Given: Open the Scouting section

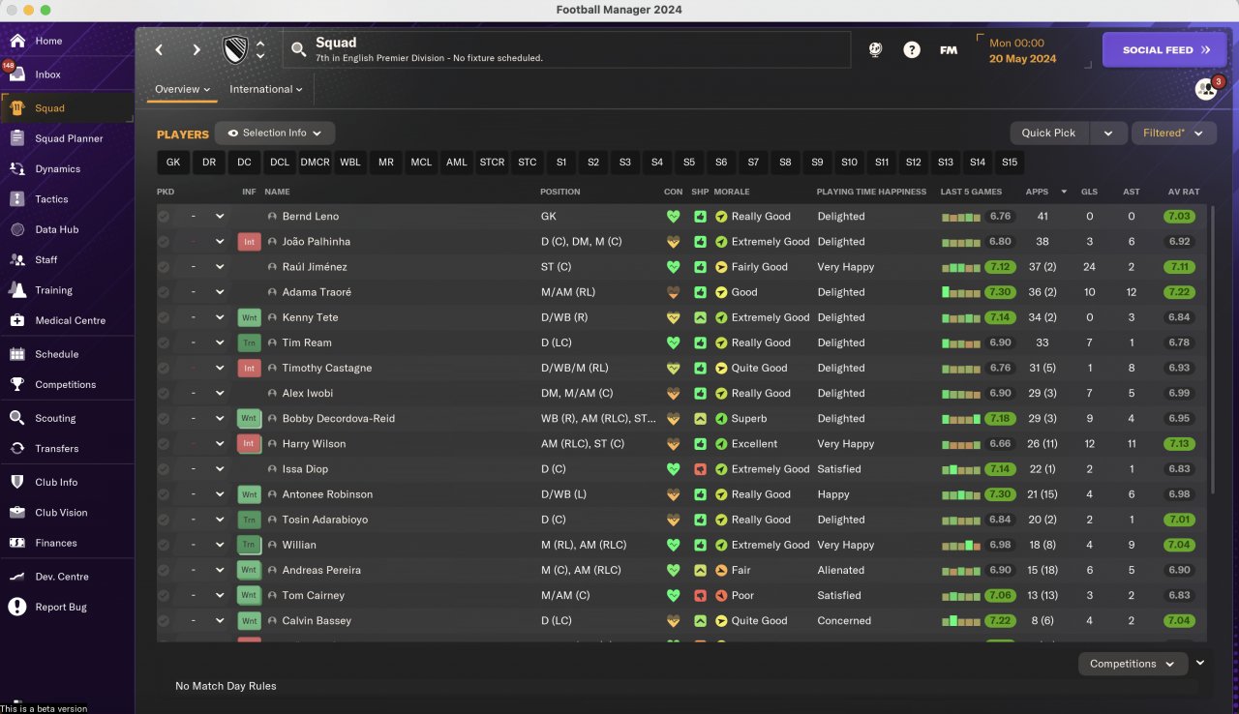Looking at the screenshot, I should pyautogui.click(x=55, y=418).
